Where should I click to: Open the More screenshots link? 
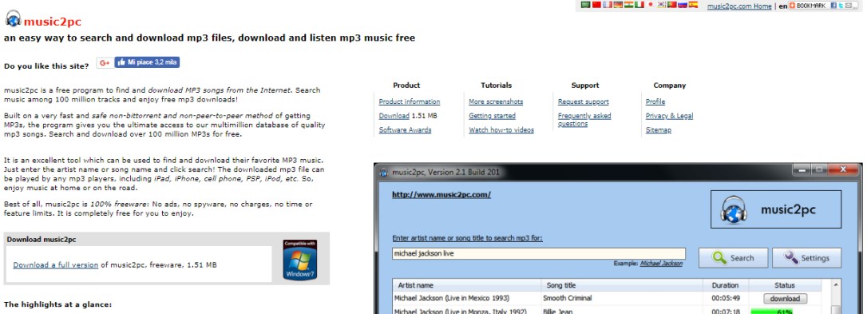click(x=496, y=101)
